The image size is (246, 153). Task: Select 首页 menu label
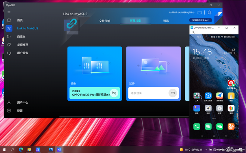click(20, 20)
